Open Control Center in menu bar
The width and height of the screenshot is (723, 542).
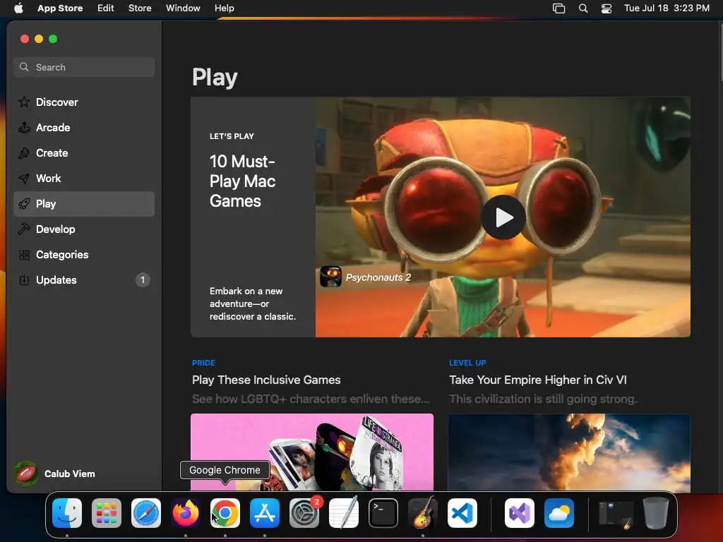[607, 8]
